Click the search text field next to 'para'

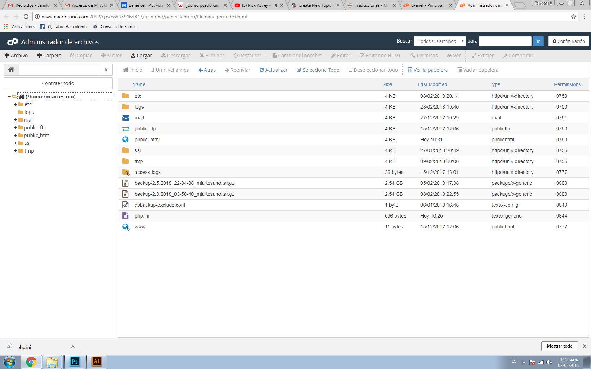point(505,41)
